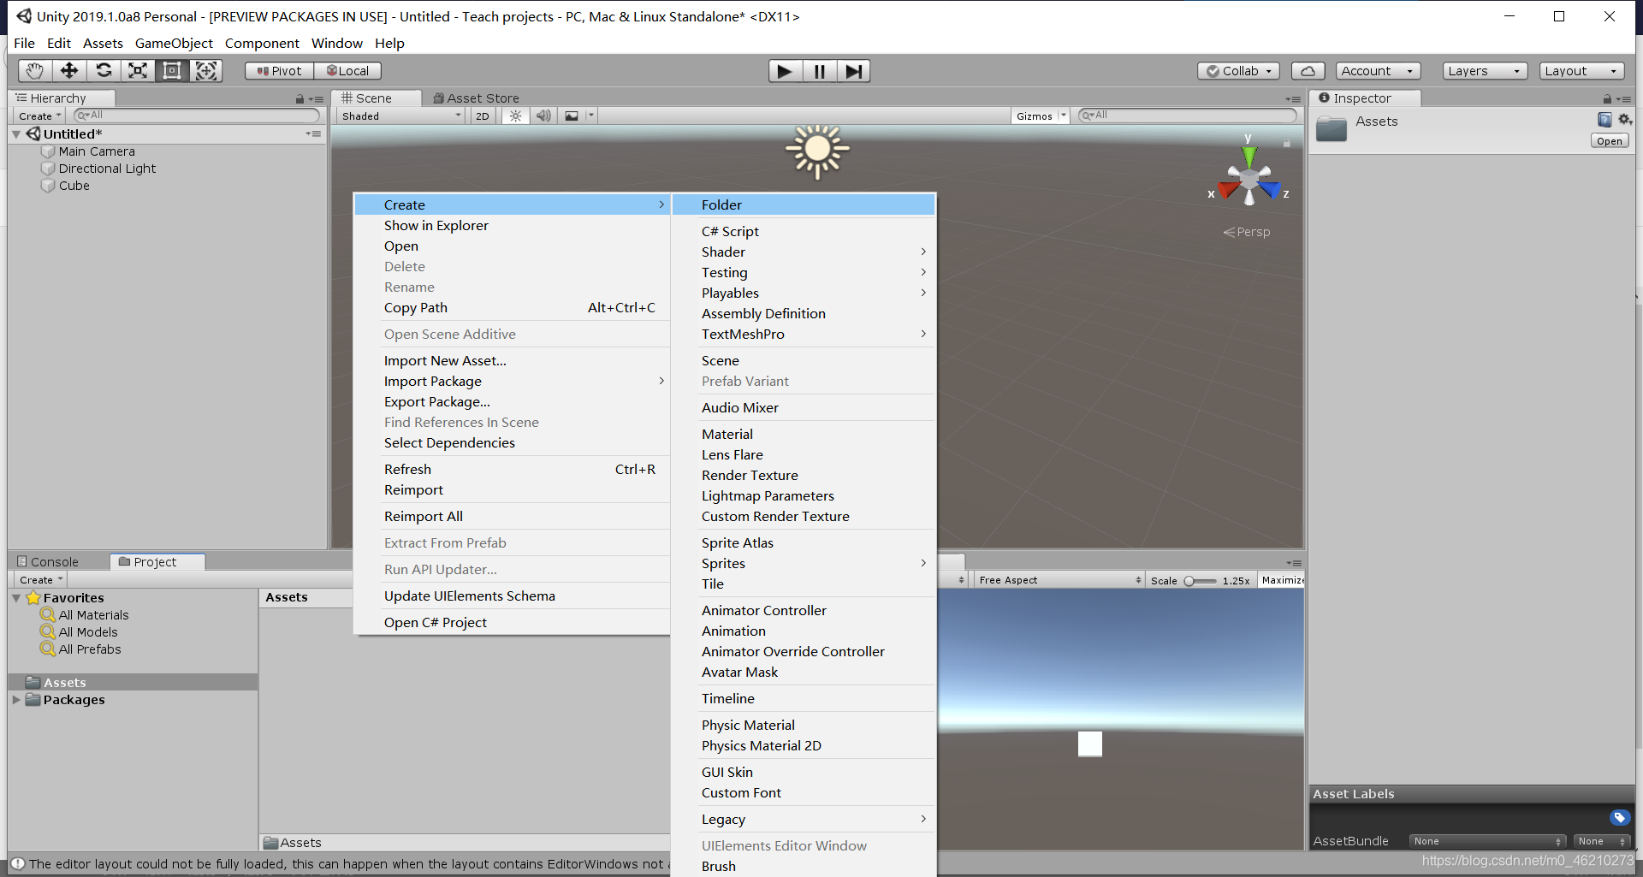This screenshot has height=877, width=1643.
Task: Open the Layout dropdown
Action: [1581, 71]
